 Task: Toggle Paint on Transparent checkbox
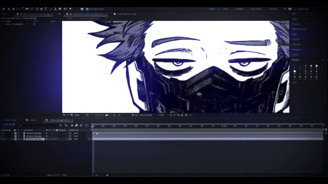pyautogui.click(x=34, y=24)
